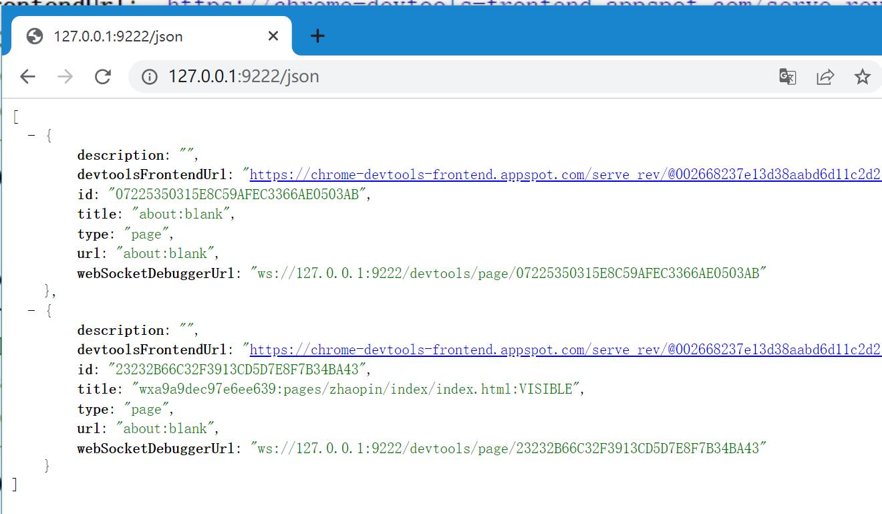Click first object's url "about:blank" value
882x514 pixels.
pyautogui.click(x=167, y=253)
